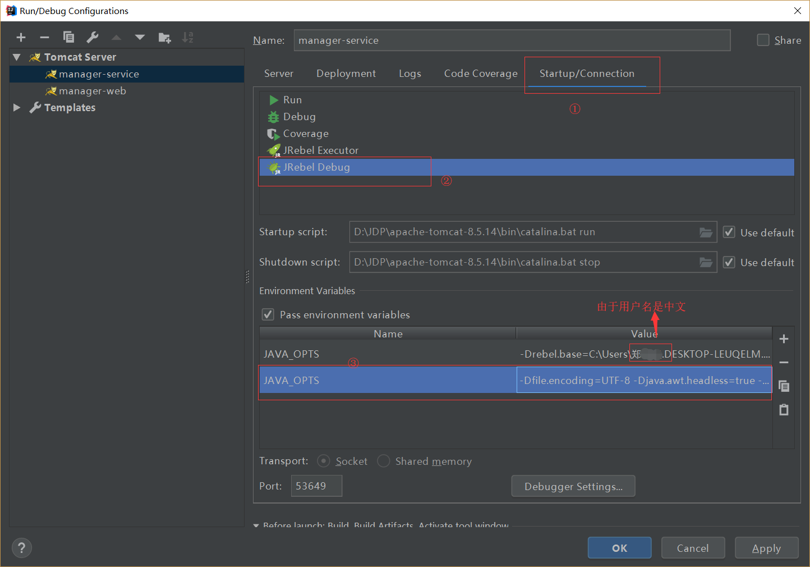Click the Port number field
Viewport: 810px width, 567px height.
coord(316,486)
